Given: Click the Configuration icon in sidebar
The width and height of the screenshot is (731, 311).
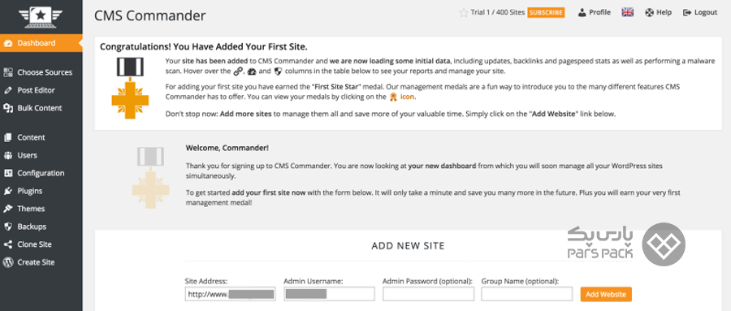Looking at the screenshot, I should (x=8, y=173).
